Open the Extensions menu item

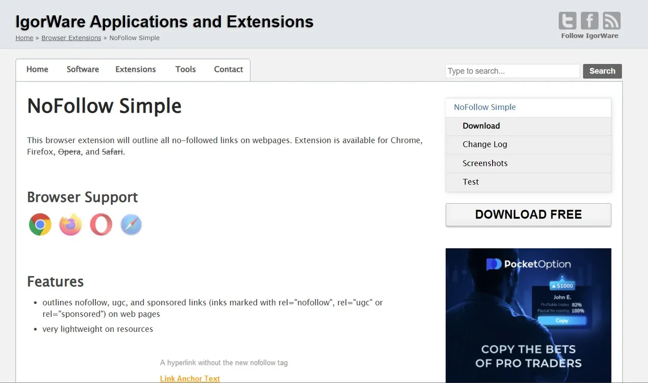(136, 69)
